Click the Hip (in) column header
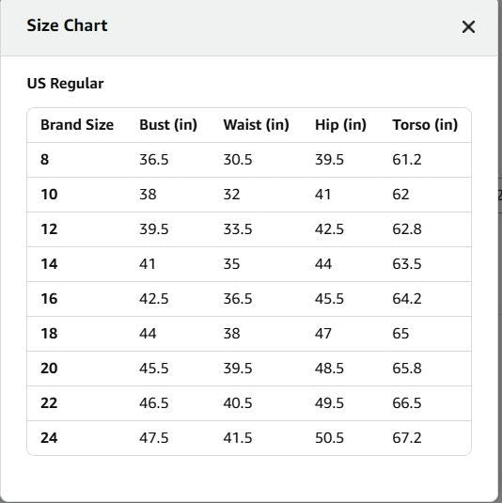Viewport: 502px width, 503px height. click(x=340, y=125)
